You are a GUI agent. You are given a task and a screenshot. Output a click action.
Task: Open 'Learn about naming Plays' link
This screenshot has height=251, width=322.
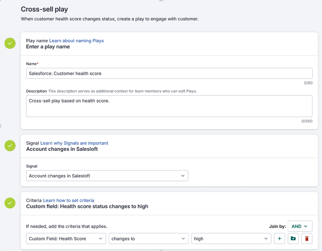pos(76,41)
